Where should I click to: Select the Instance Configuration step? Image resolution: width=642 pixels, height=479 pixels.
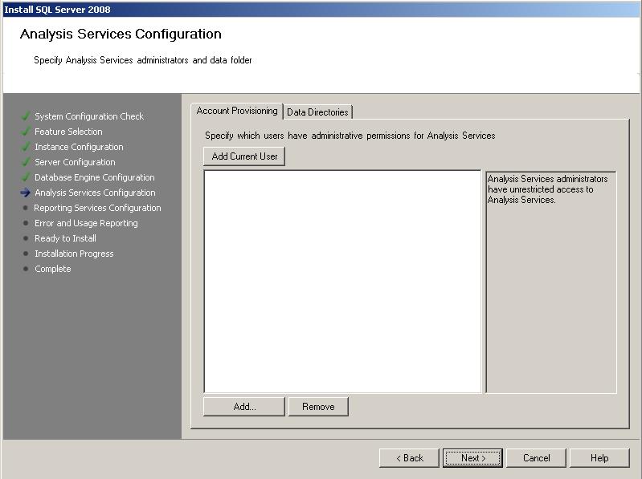(x=79, y=147)
